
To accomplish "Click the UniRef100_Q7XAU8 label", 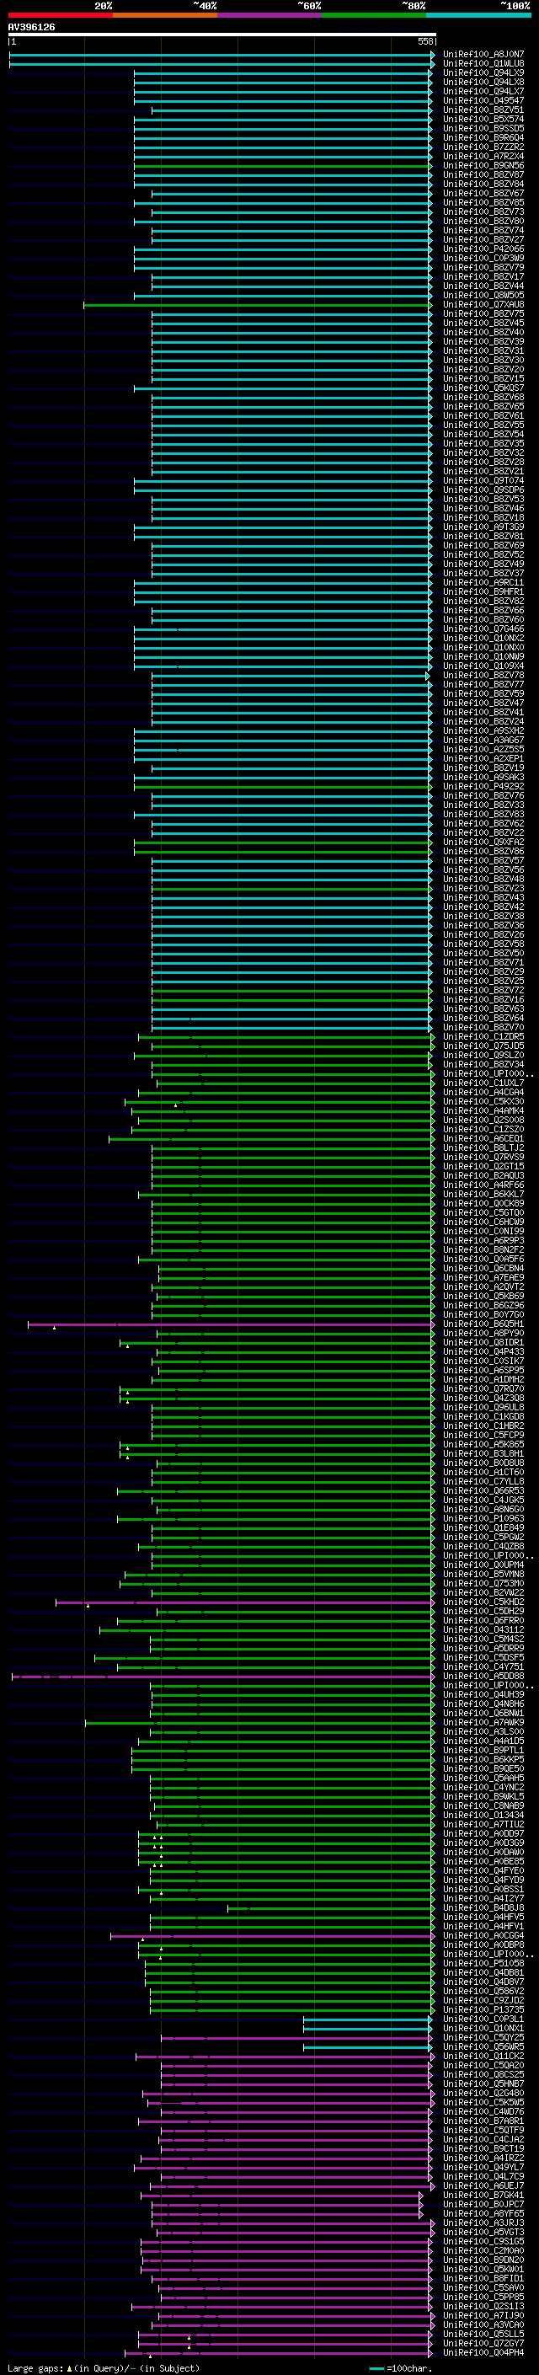I will pos(483,304).
